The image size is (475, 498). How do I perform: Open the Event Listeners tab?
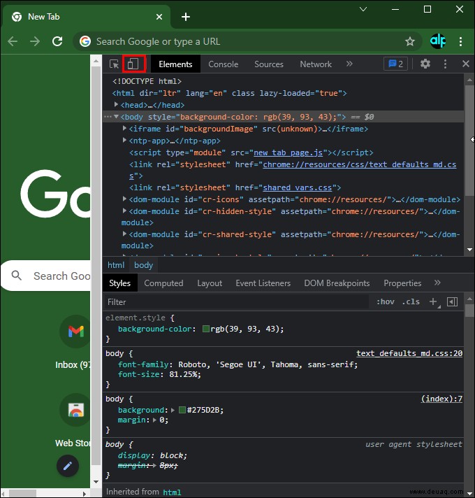click(263, 283)
